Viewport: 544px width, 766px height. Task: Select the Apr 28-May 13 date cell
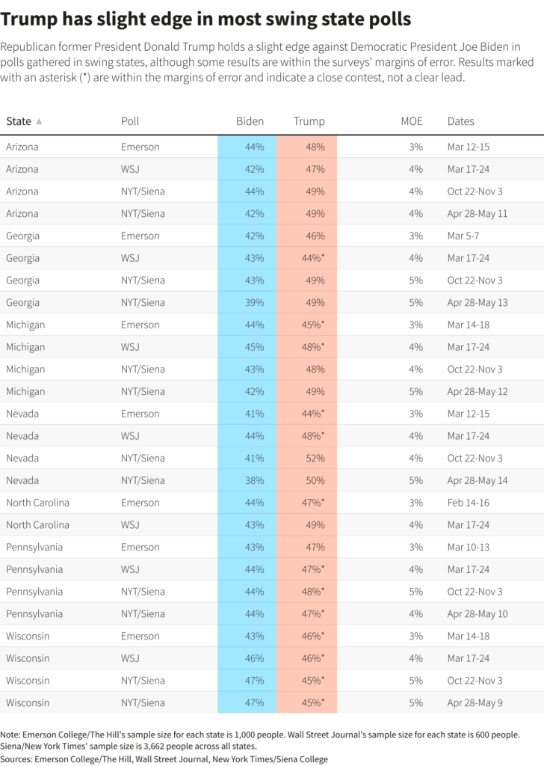tap(477, 302)
